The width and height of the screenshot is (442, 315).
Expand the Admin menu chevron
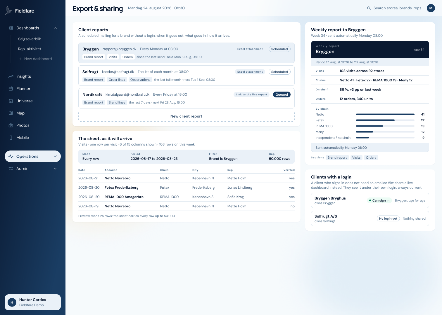click(x=55, y=169)
